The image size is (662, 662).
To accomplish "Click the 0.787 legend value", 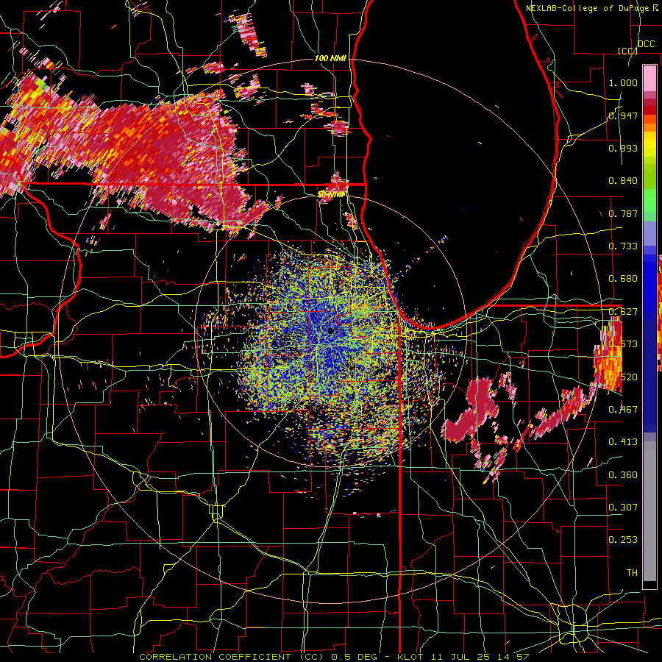I will 623,213.
